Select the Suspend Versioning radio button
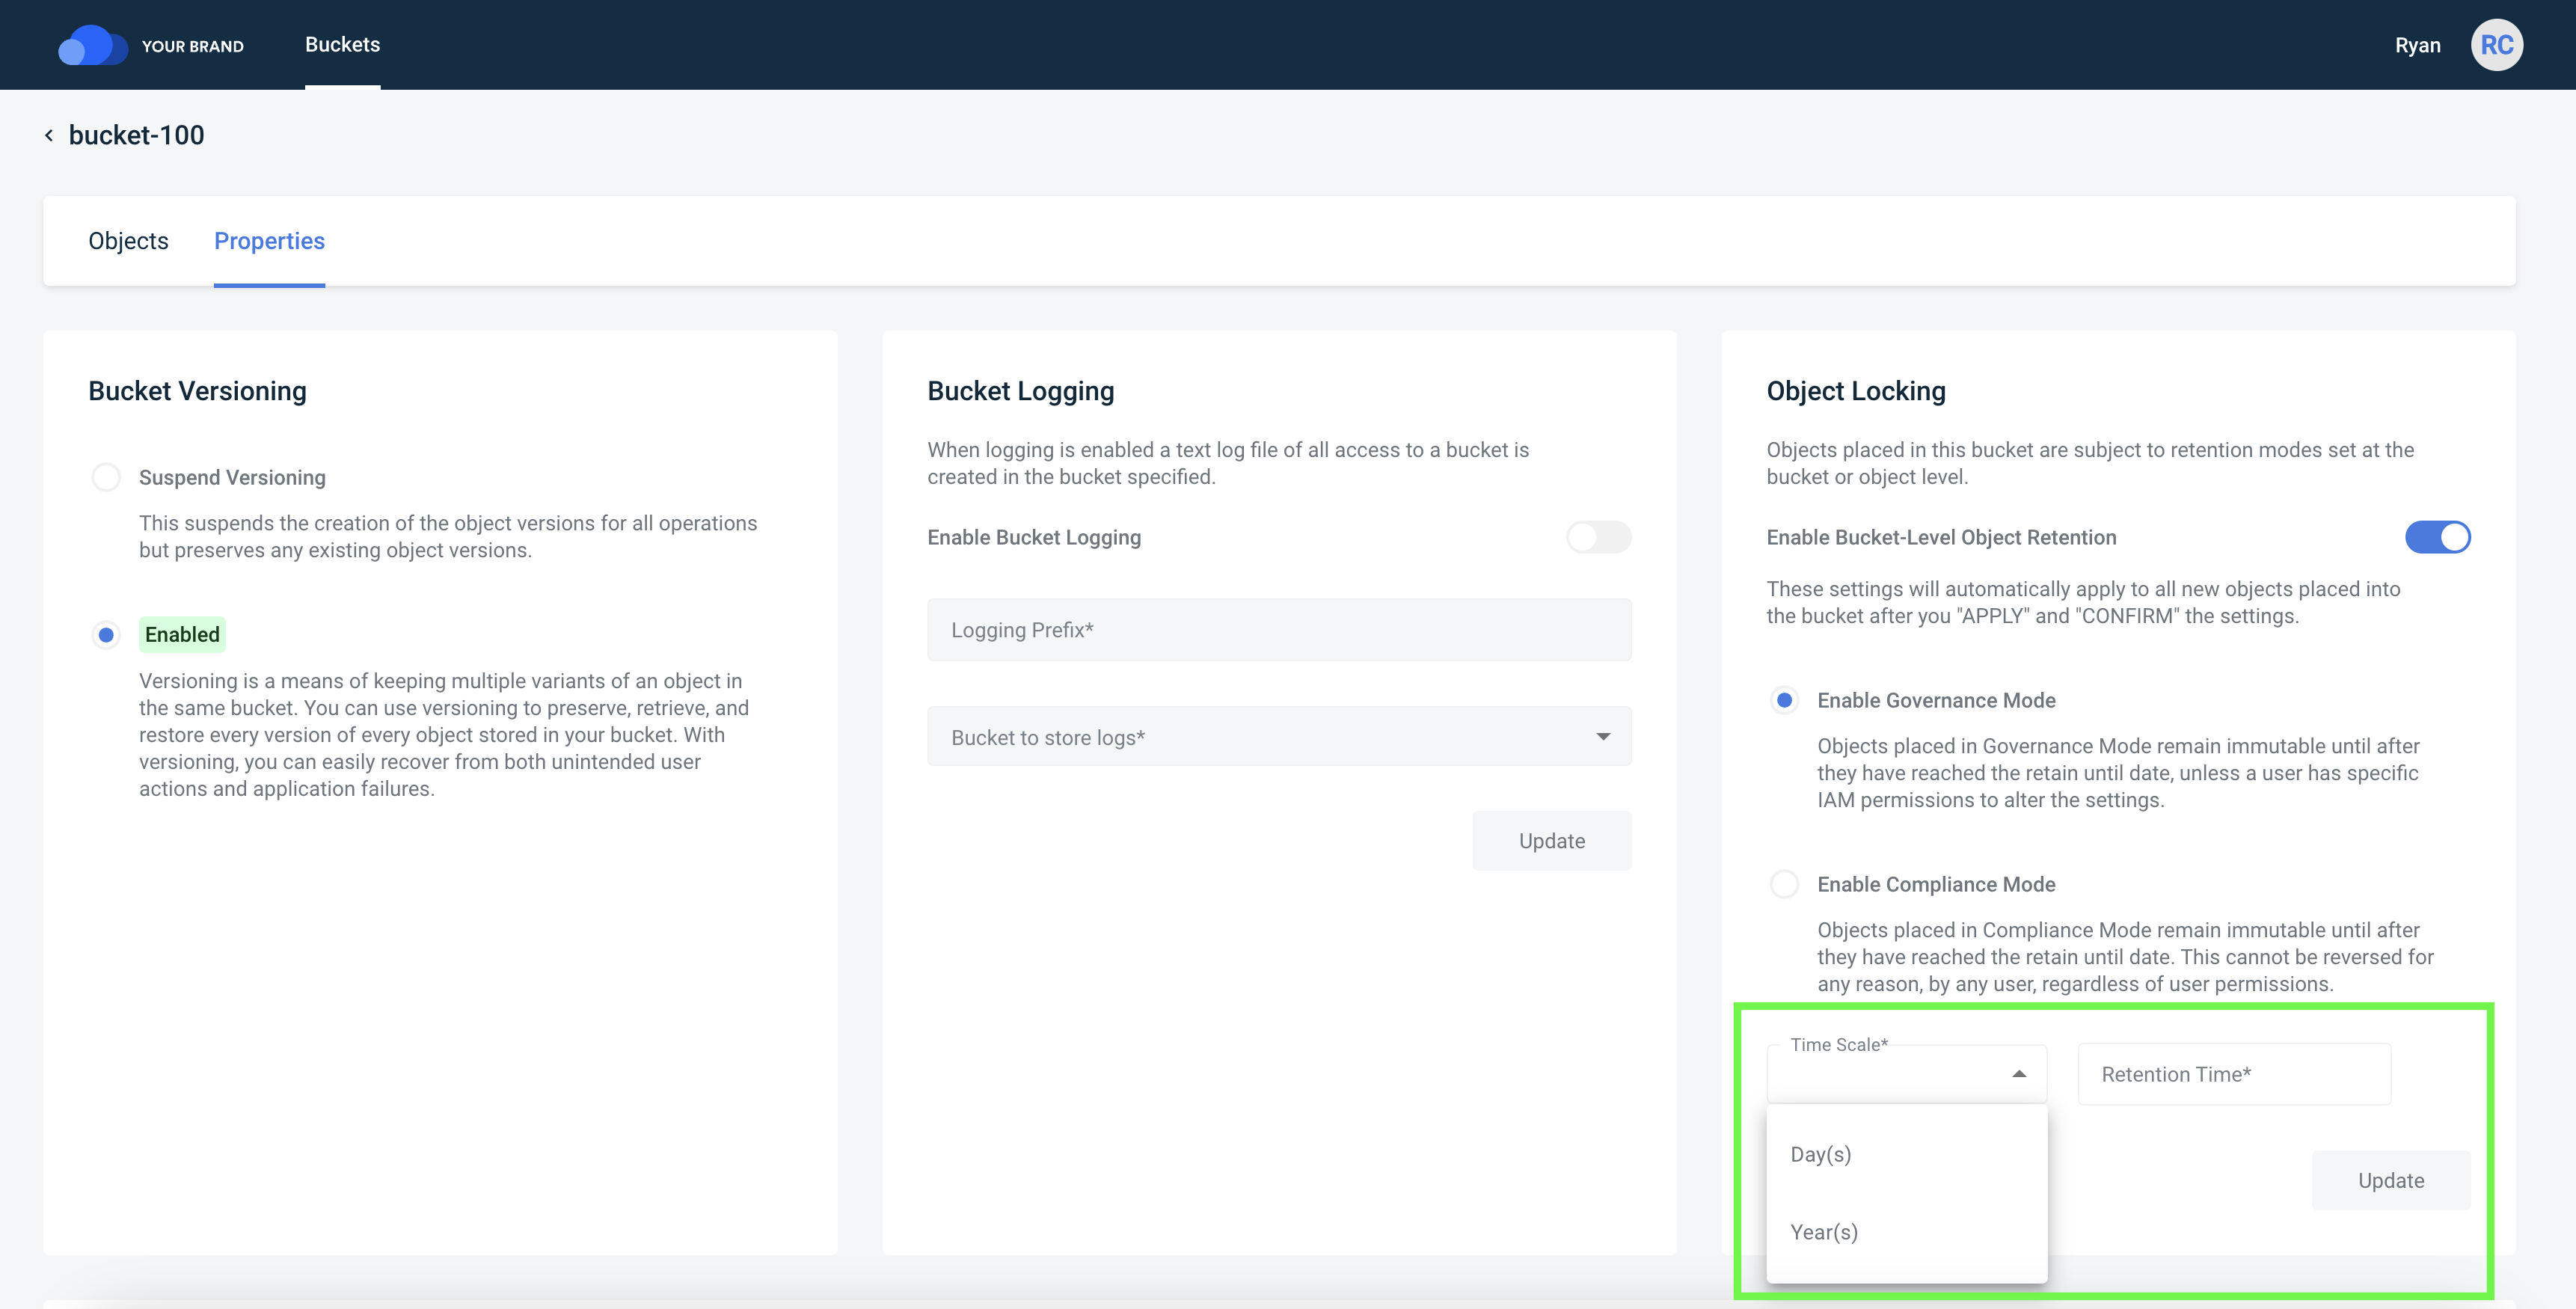Viewport: 2576px width, 1309px height. [106, 477]
